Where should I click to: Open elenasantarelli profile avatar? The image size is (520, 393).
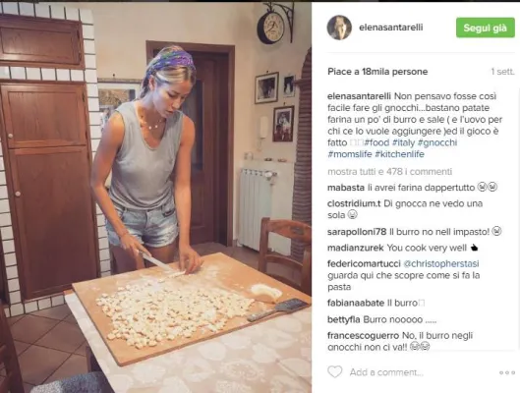click(x=339, y=28)
